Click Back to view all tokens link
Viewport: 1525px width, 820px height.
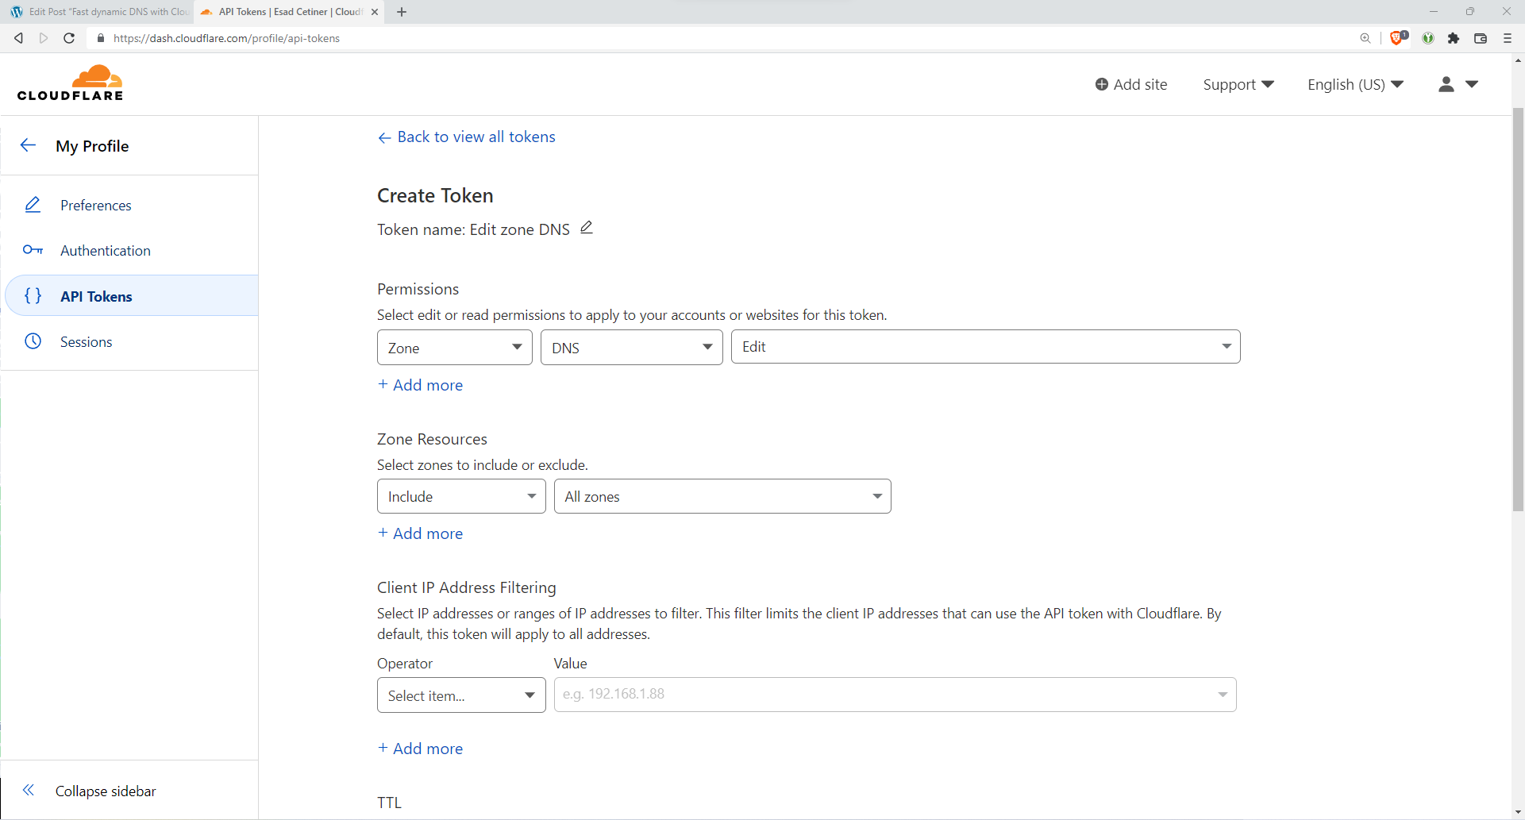point(467,137)
